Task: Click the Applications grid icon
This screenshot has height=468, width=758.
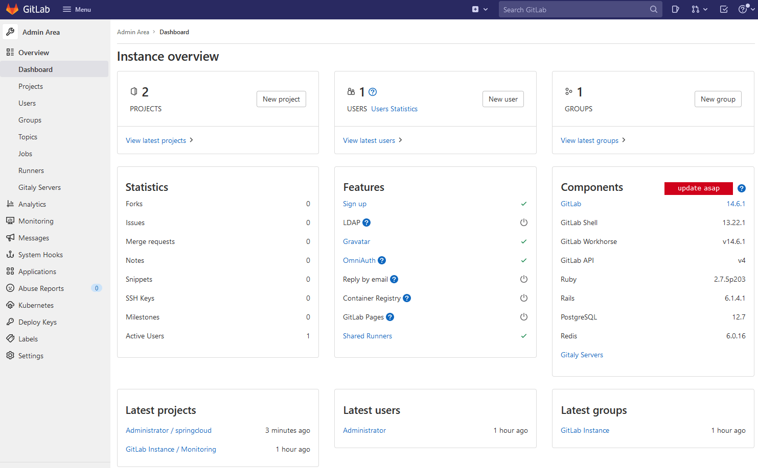Action: [10, 271]
